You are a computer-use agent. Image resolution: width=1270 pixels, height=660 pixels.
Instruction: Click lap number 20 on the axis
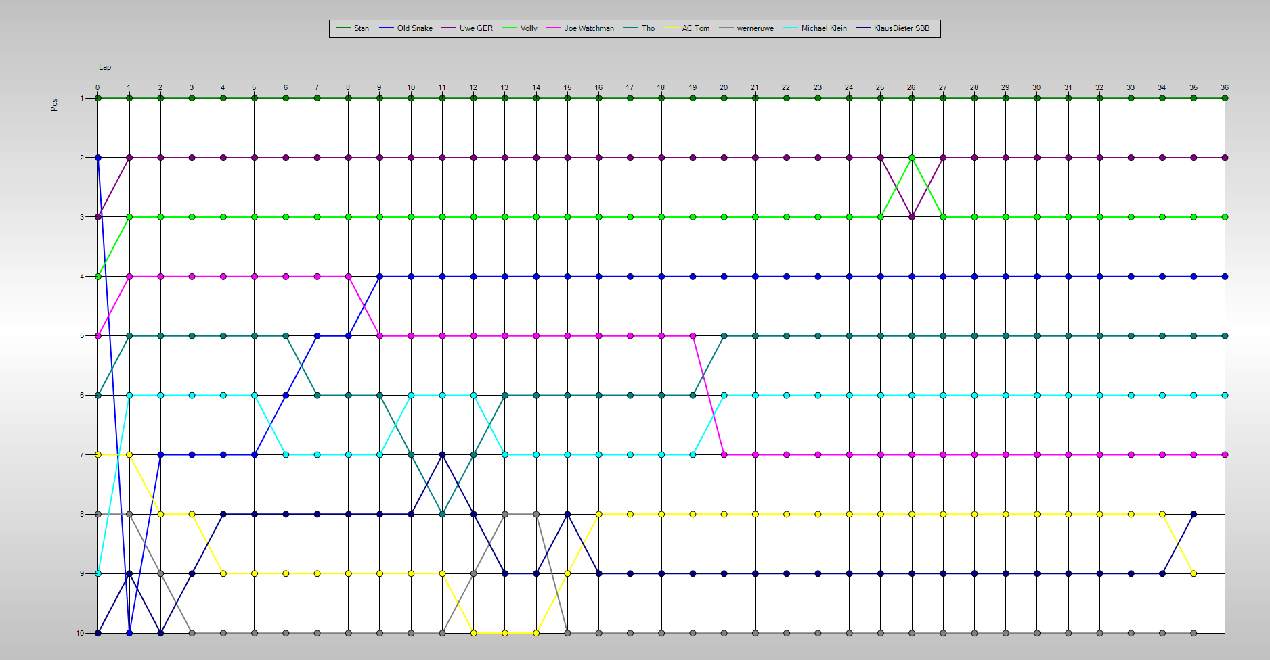click(724, 87)
